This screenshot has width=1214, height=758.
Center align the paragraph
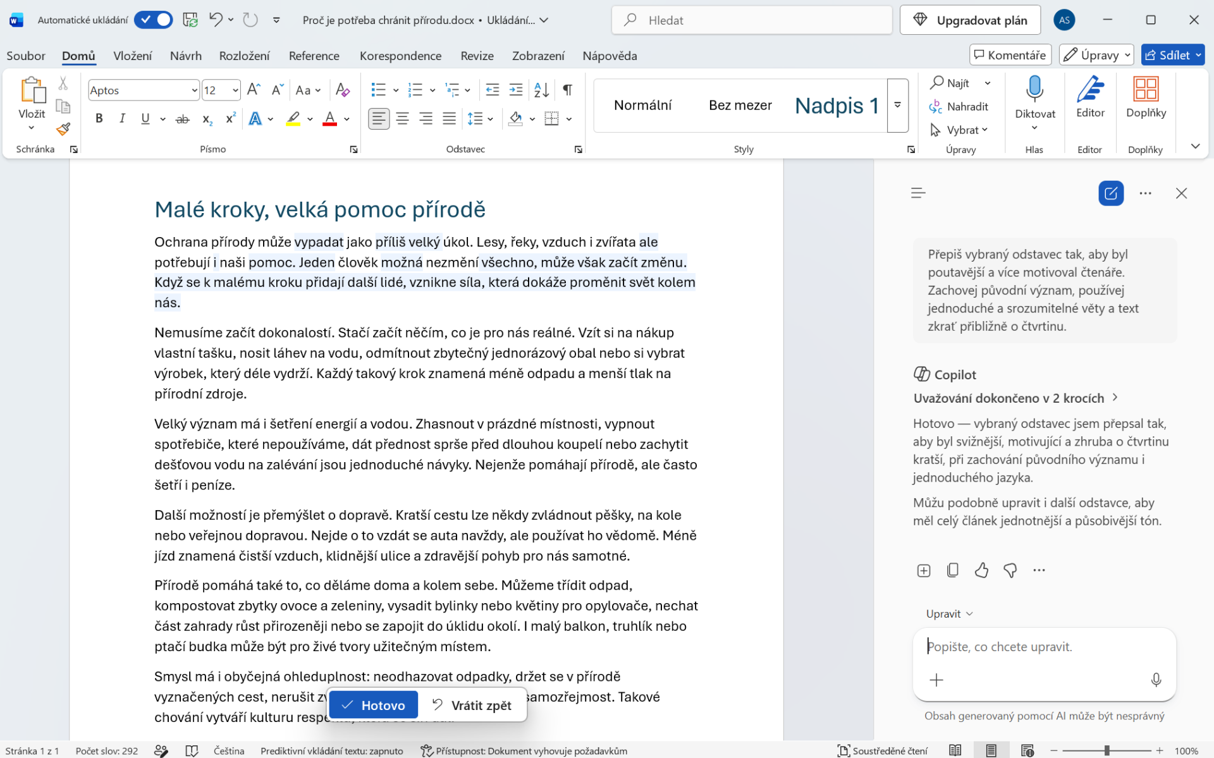[x=402, y=118]
